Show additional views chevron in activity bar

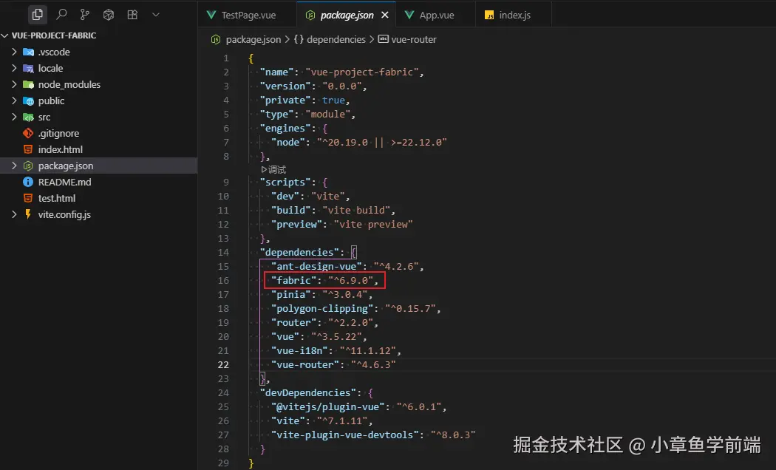pos(156,15)
